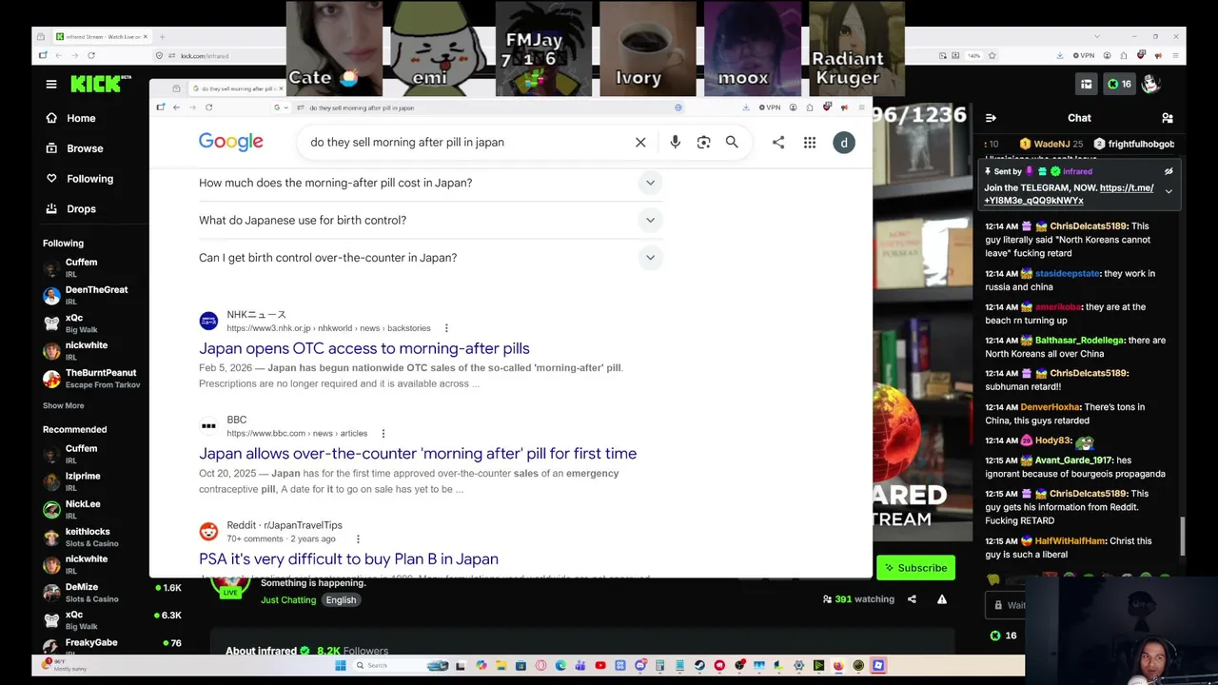
Task: Open File Explorer from the taskbar
Action: click(x=501, y=666)
